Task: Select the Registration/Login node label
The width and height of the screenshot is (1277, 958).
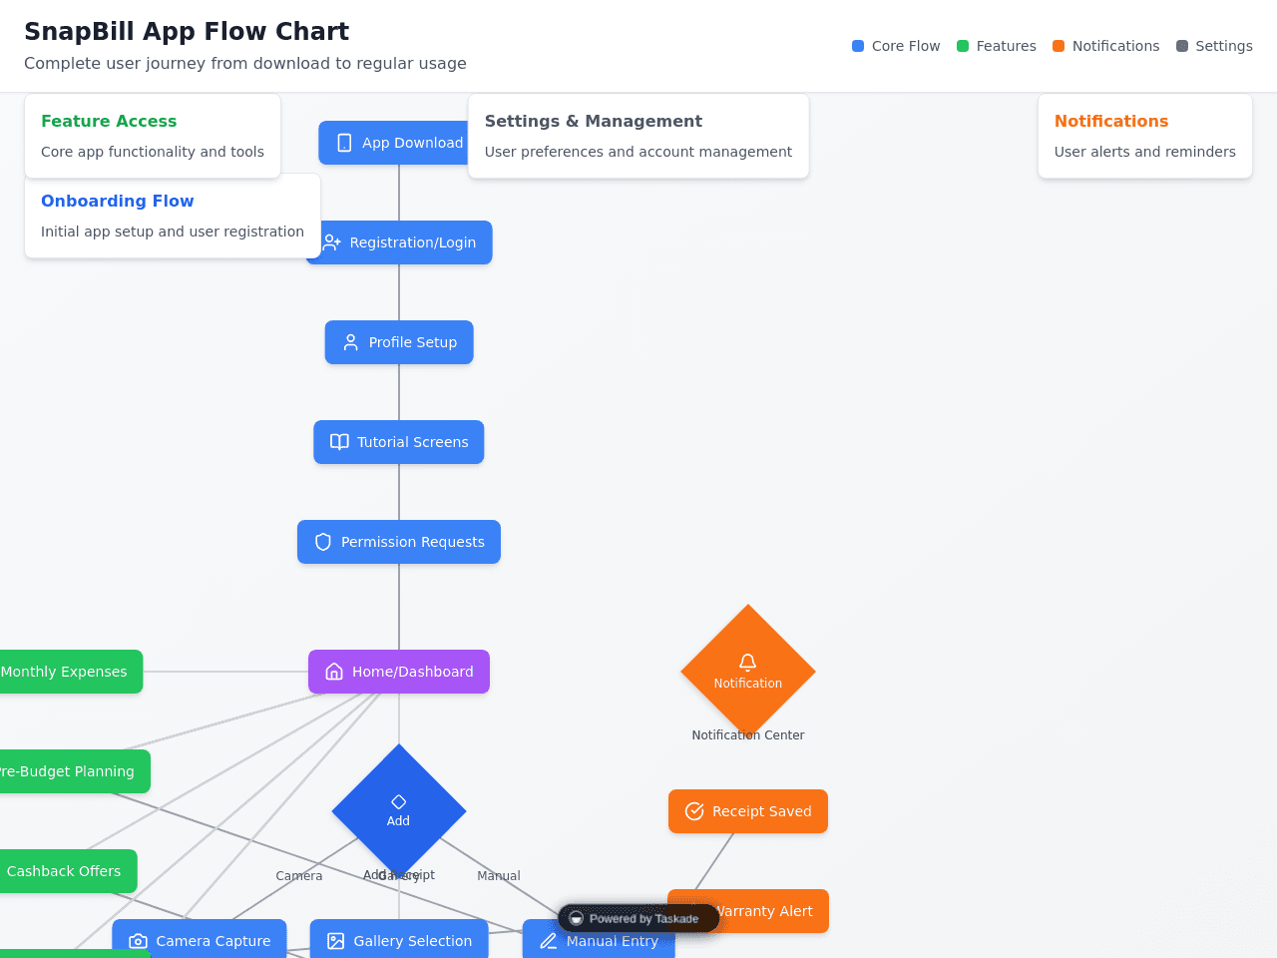Action: point(413,242)
